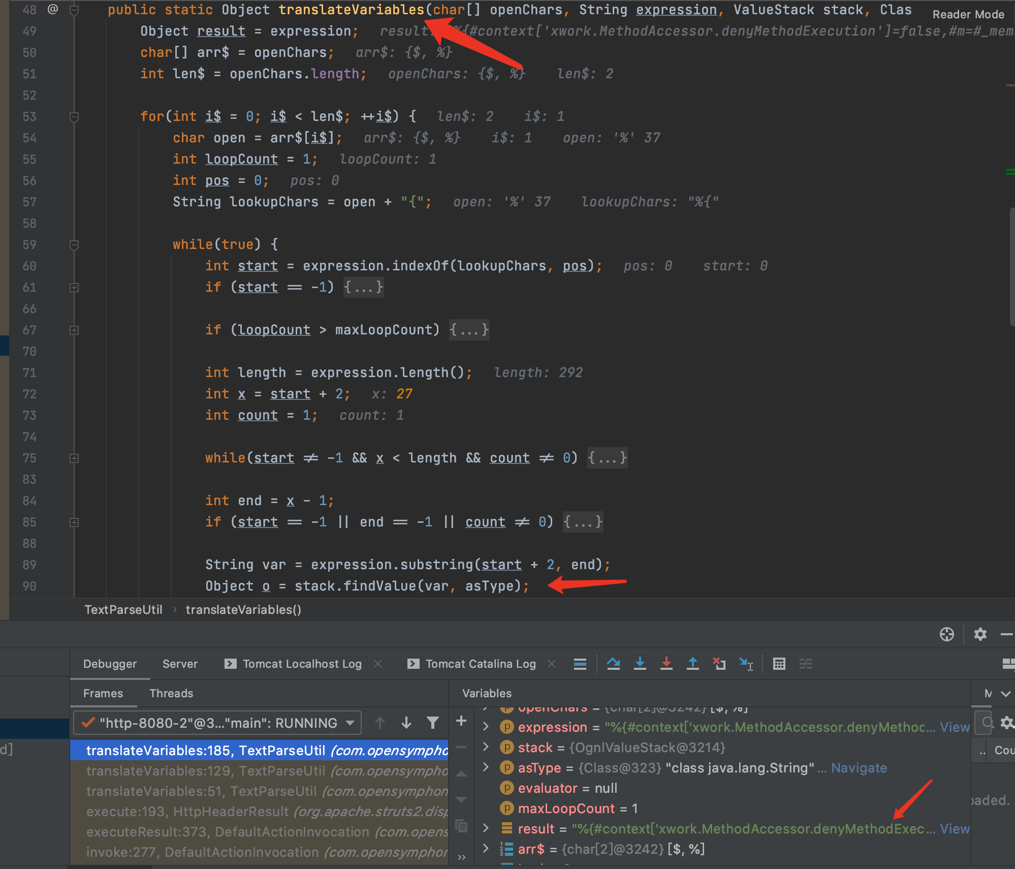Expand folded block at line 67

point(74,330)
